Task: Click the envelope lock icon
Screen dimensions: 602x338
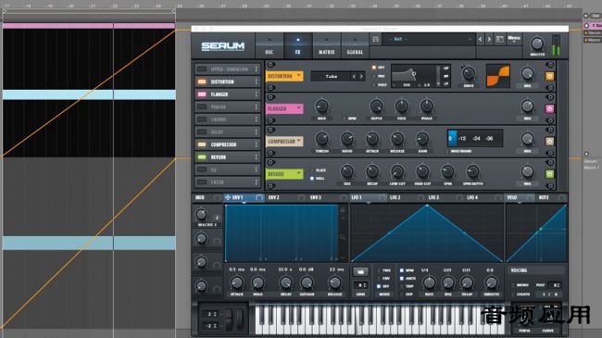Action: pyautogui.click(x=343, y=209)
